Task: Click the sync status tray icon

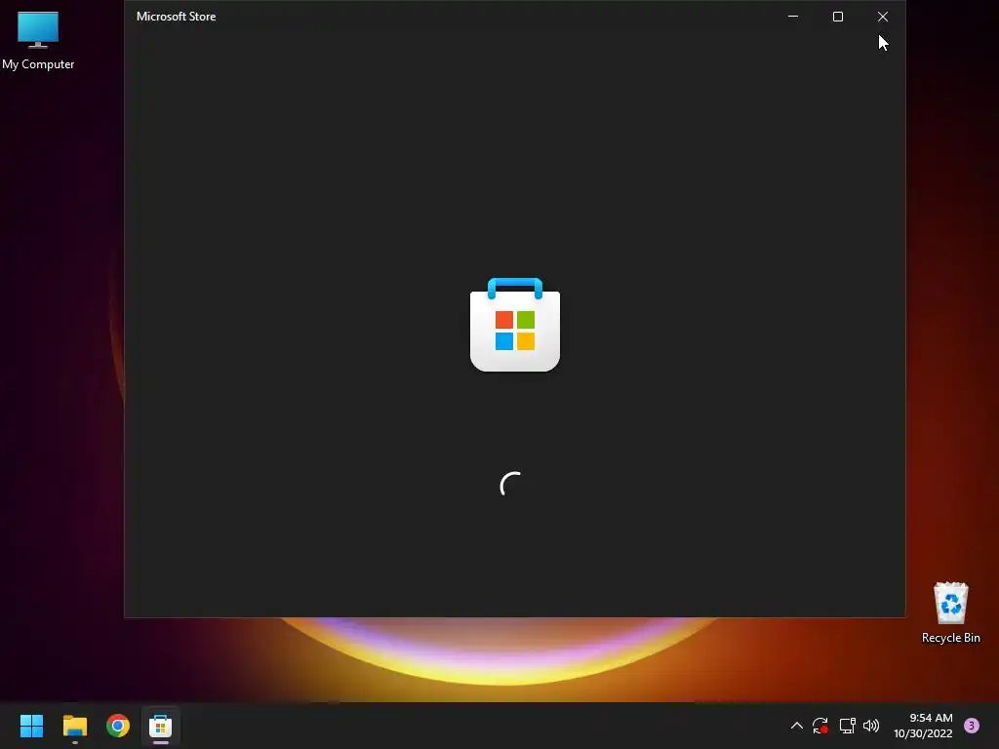Action: pyautogui.click(x=819, y=726)
